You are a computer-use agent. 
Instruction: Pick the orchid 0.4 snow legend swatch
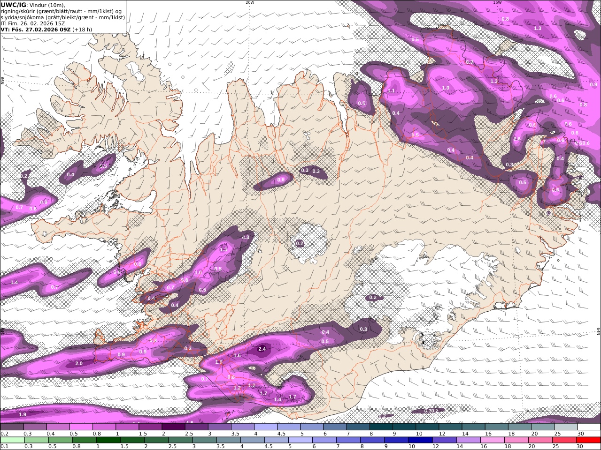point(58,427)
